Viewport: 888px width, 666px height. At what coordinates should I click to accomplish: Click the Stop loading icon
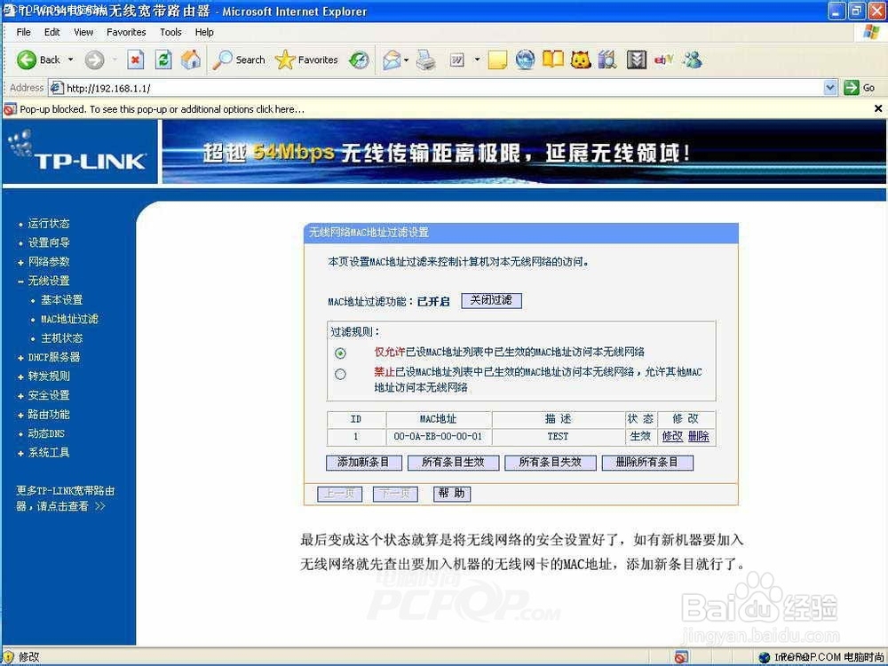(135, 59)
